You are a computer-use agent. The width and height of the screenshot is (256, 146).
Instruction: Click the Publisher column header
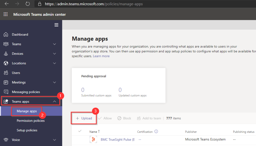click(x=191, y=132)
